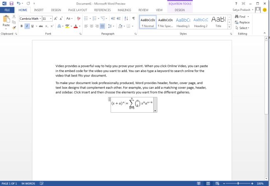Toggle Subscript formatting
Screen dimensions: 270x186
pyautogui.click(x=47, y=26)
